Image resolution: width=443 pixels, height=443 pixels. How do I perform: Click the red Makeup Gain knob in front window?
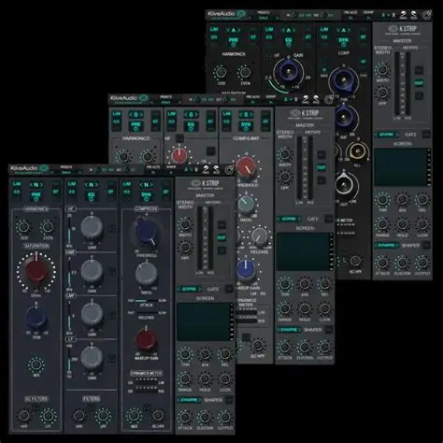click(x=146, y=339)
